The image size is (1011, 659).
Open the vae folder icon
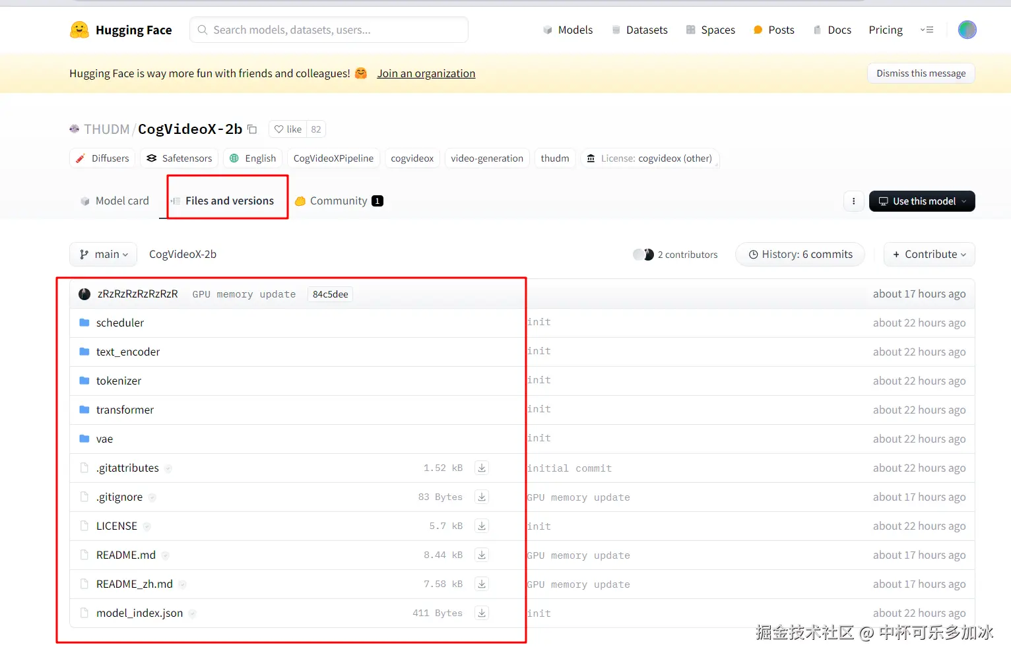point(84,439)
